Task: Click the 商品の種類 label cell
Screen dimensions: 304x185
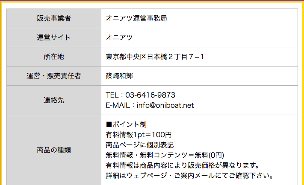Action: pos(54,150)
